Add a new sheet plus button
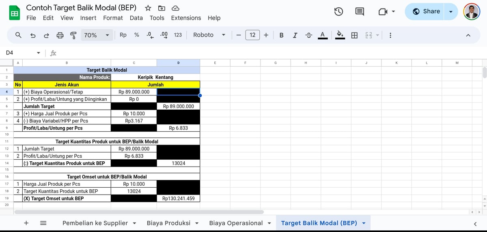The height and width of the screenshot is (232, 487). [x=26, y=223]
